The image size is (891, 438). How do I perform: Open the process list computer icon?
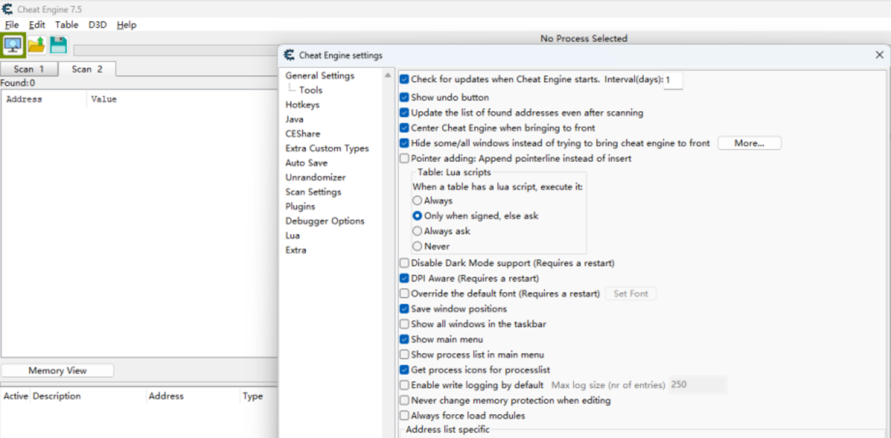[13, 45]
